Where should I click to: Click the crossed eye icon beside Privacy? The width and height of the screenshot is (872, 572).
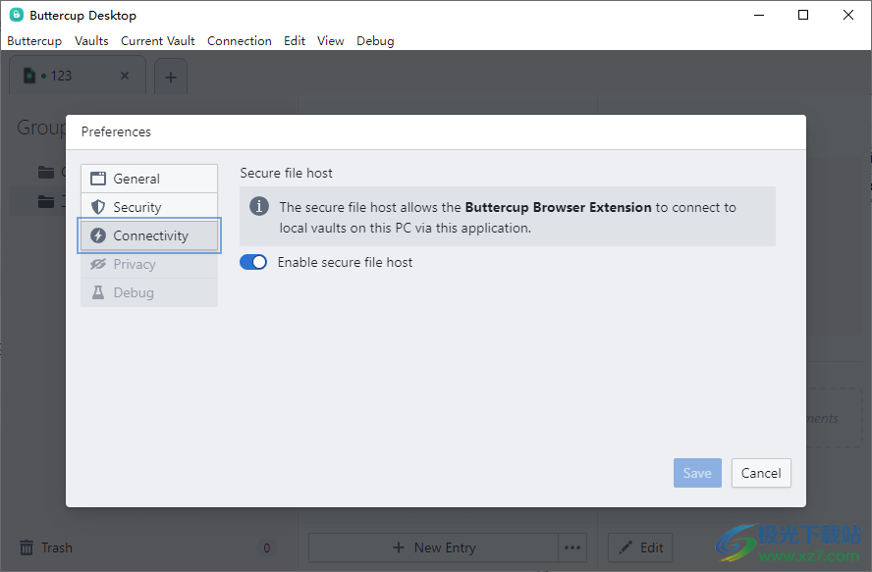tap(98, 264)
